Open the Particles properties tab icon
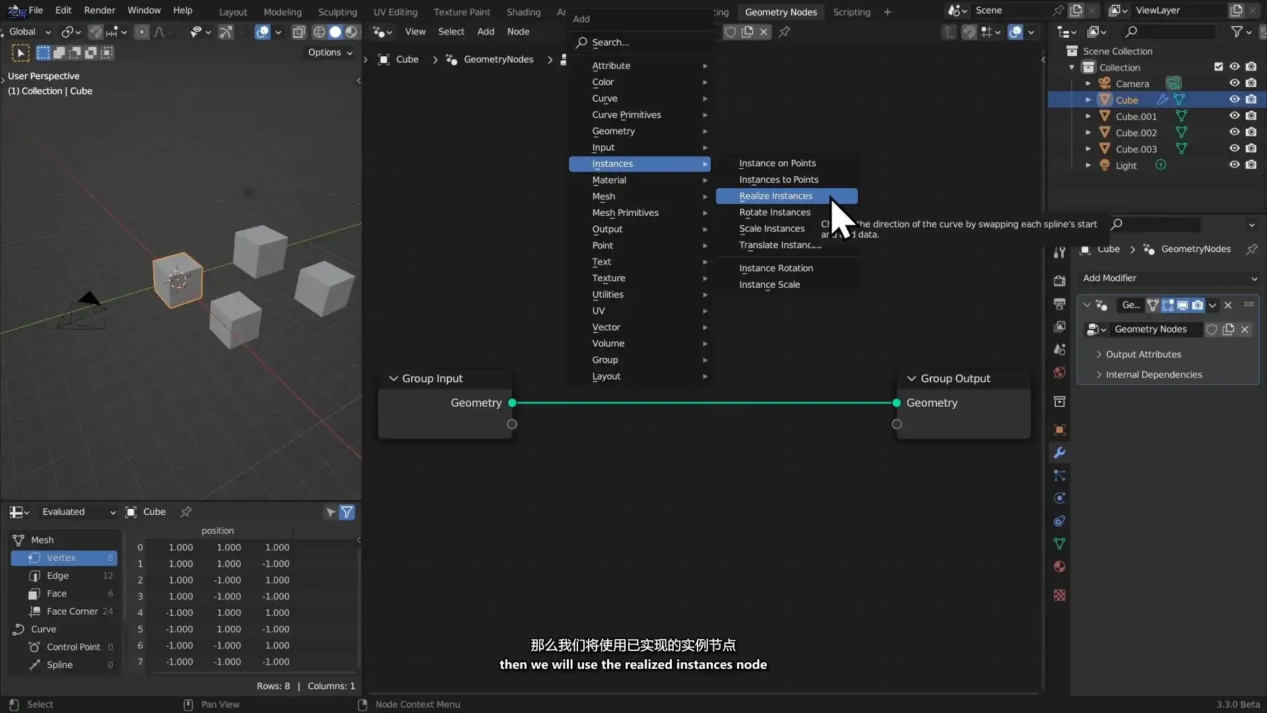 1059,475
